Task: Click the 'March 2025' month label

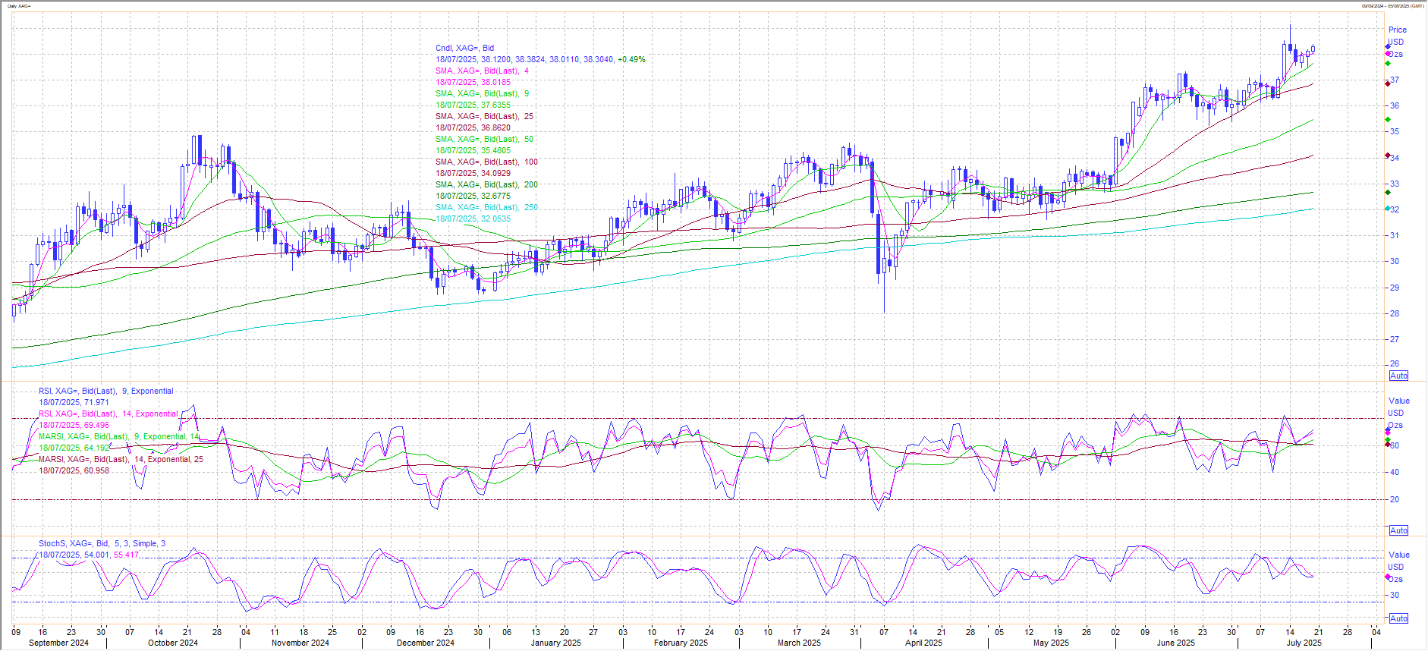Action: click(x=799, y=643)
